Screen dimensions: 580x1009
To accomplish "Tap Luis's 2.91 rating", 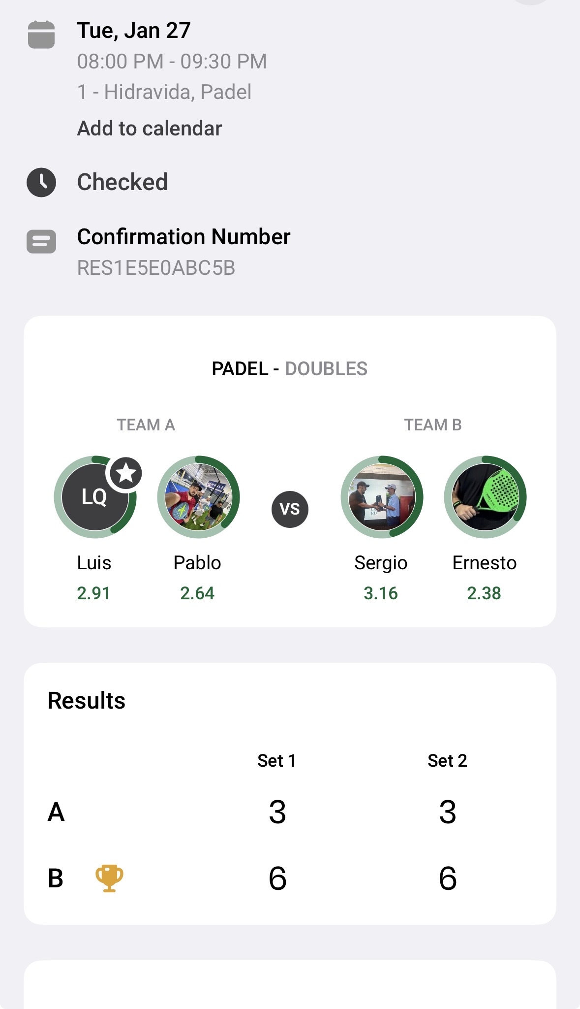I will (x=93, y=593).
